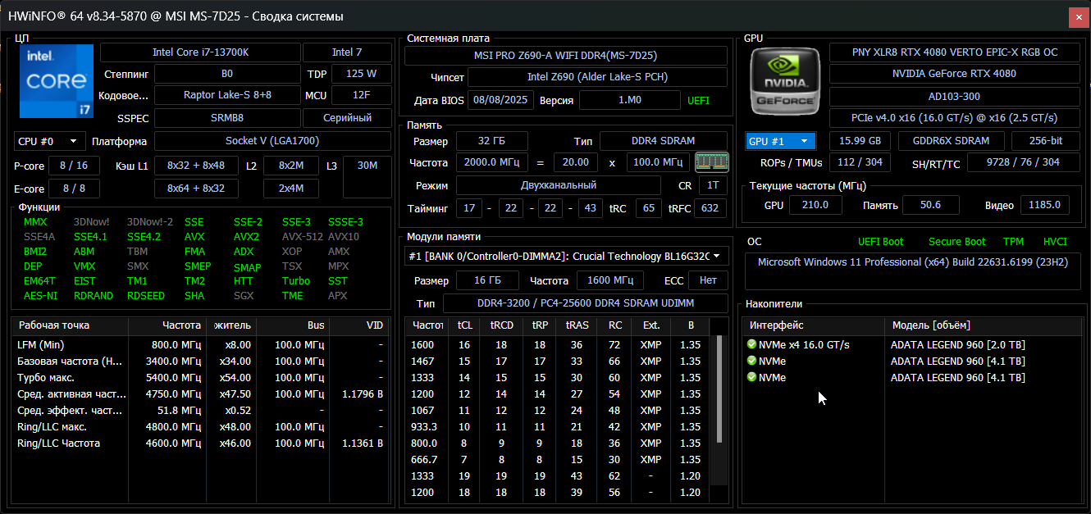The height and width of the screenshot is (514, 1091).
Task: Click the 2000.0 МГц memory frequency field
Action: coord(492,162)
